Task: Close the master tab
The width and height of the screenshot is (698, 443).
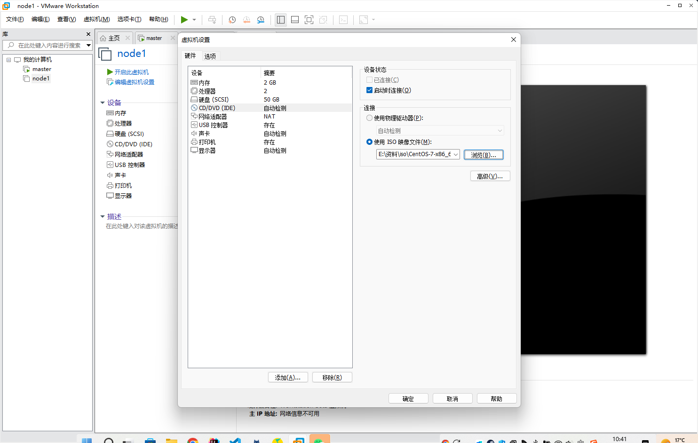Action: pos(173,38)
